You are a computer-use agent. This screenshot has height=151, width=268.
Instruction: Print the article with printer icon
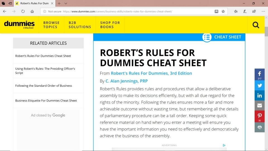click(x=259, y=127)
